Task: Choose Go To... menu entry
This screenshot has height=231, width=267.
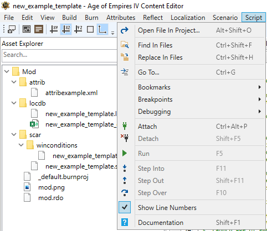Action: click(191, 72)
